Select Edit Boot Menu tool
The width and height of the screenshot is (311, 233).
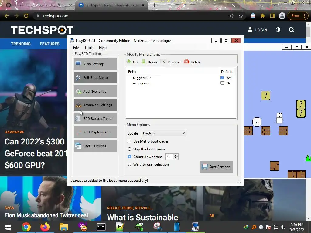pos(95,77)
